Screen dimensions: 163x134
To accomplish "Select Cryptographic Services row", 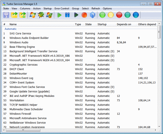I will [80, 65].
